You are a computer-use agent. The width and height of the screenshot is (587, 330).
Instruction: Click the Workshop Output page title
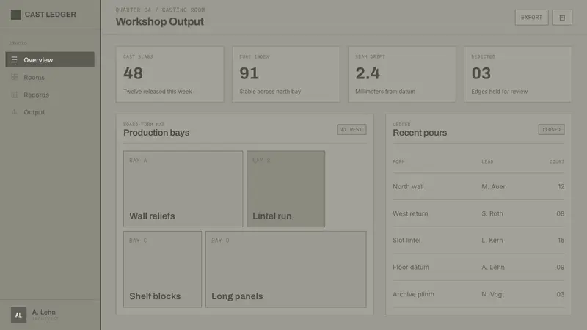159,22
